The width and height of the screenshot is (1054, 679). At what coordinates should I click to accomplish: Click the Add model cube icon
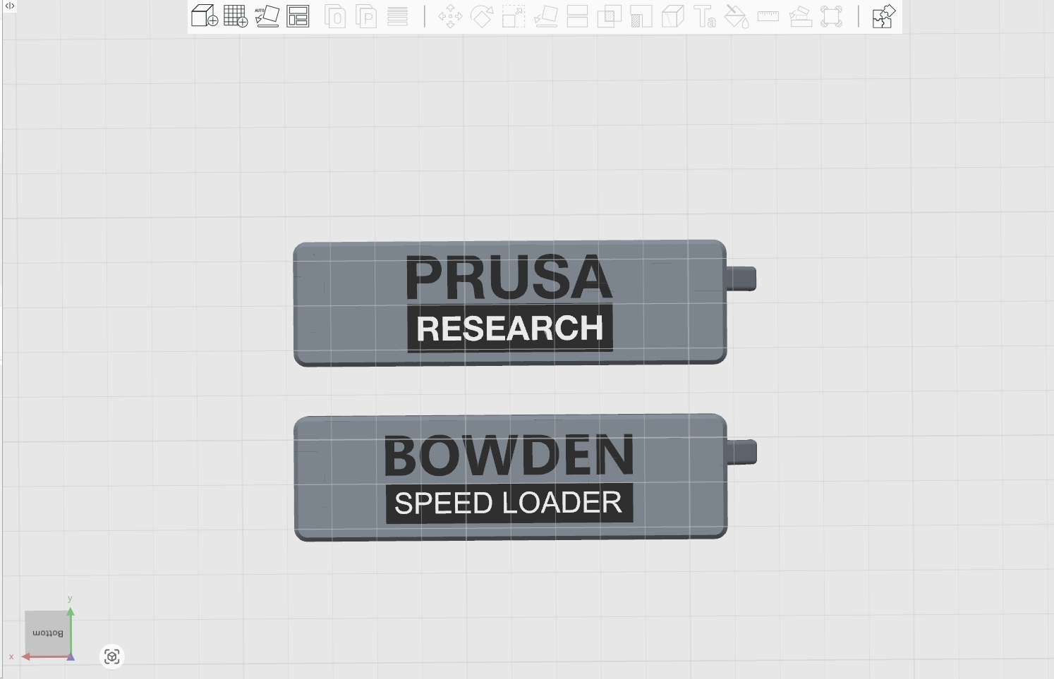[205, 16]
